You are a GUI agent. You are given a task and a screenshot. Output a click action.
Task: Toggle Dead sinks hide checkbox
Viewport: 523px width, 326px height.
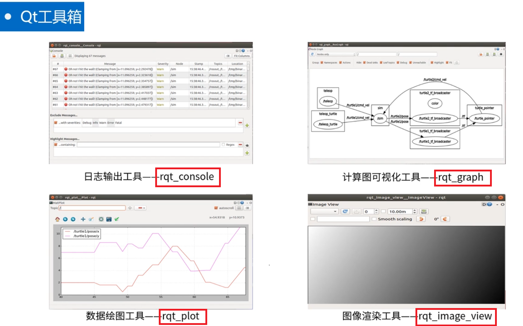(365, 62)
